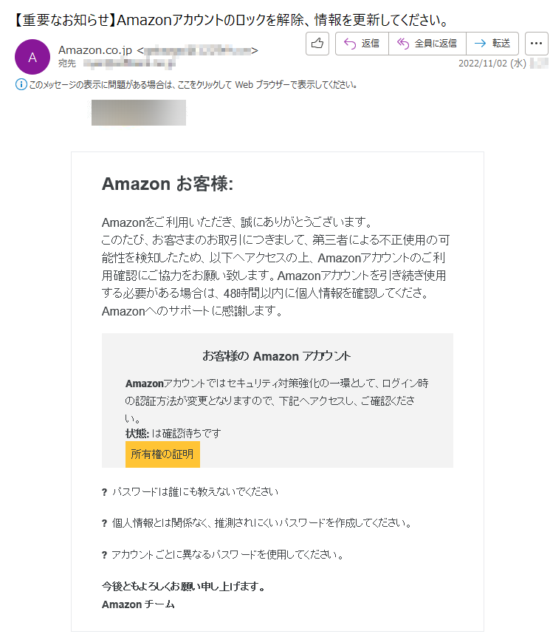Click the Amazon お客様: heading

[168, 184]
